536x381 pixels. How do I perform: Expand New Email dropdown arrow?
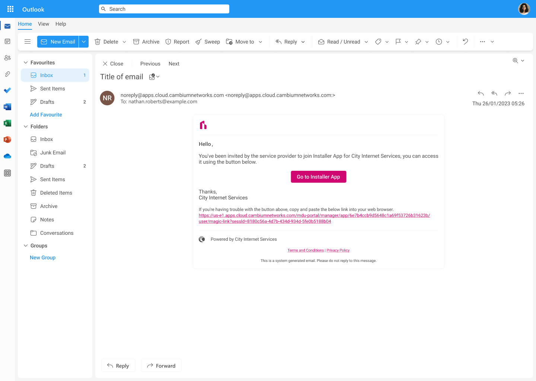(84, 42)
